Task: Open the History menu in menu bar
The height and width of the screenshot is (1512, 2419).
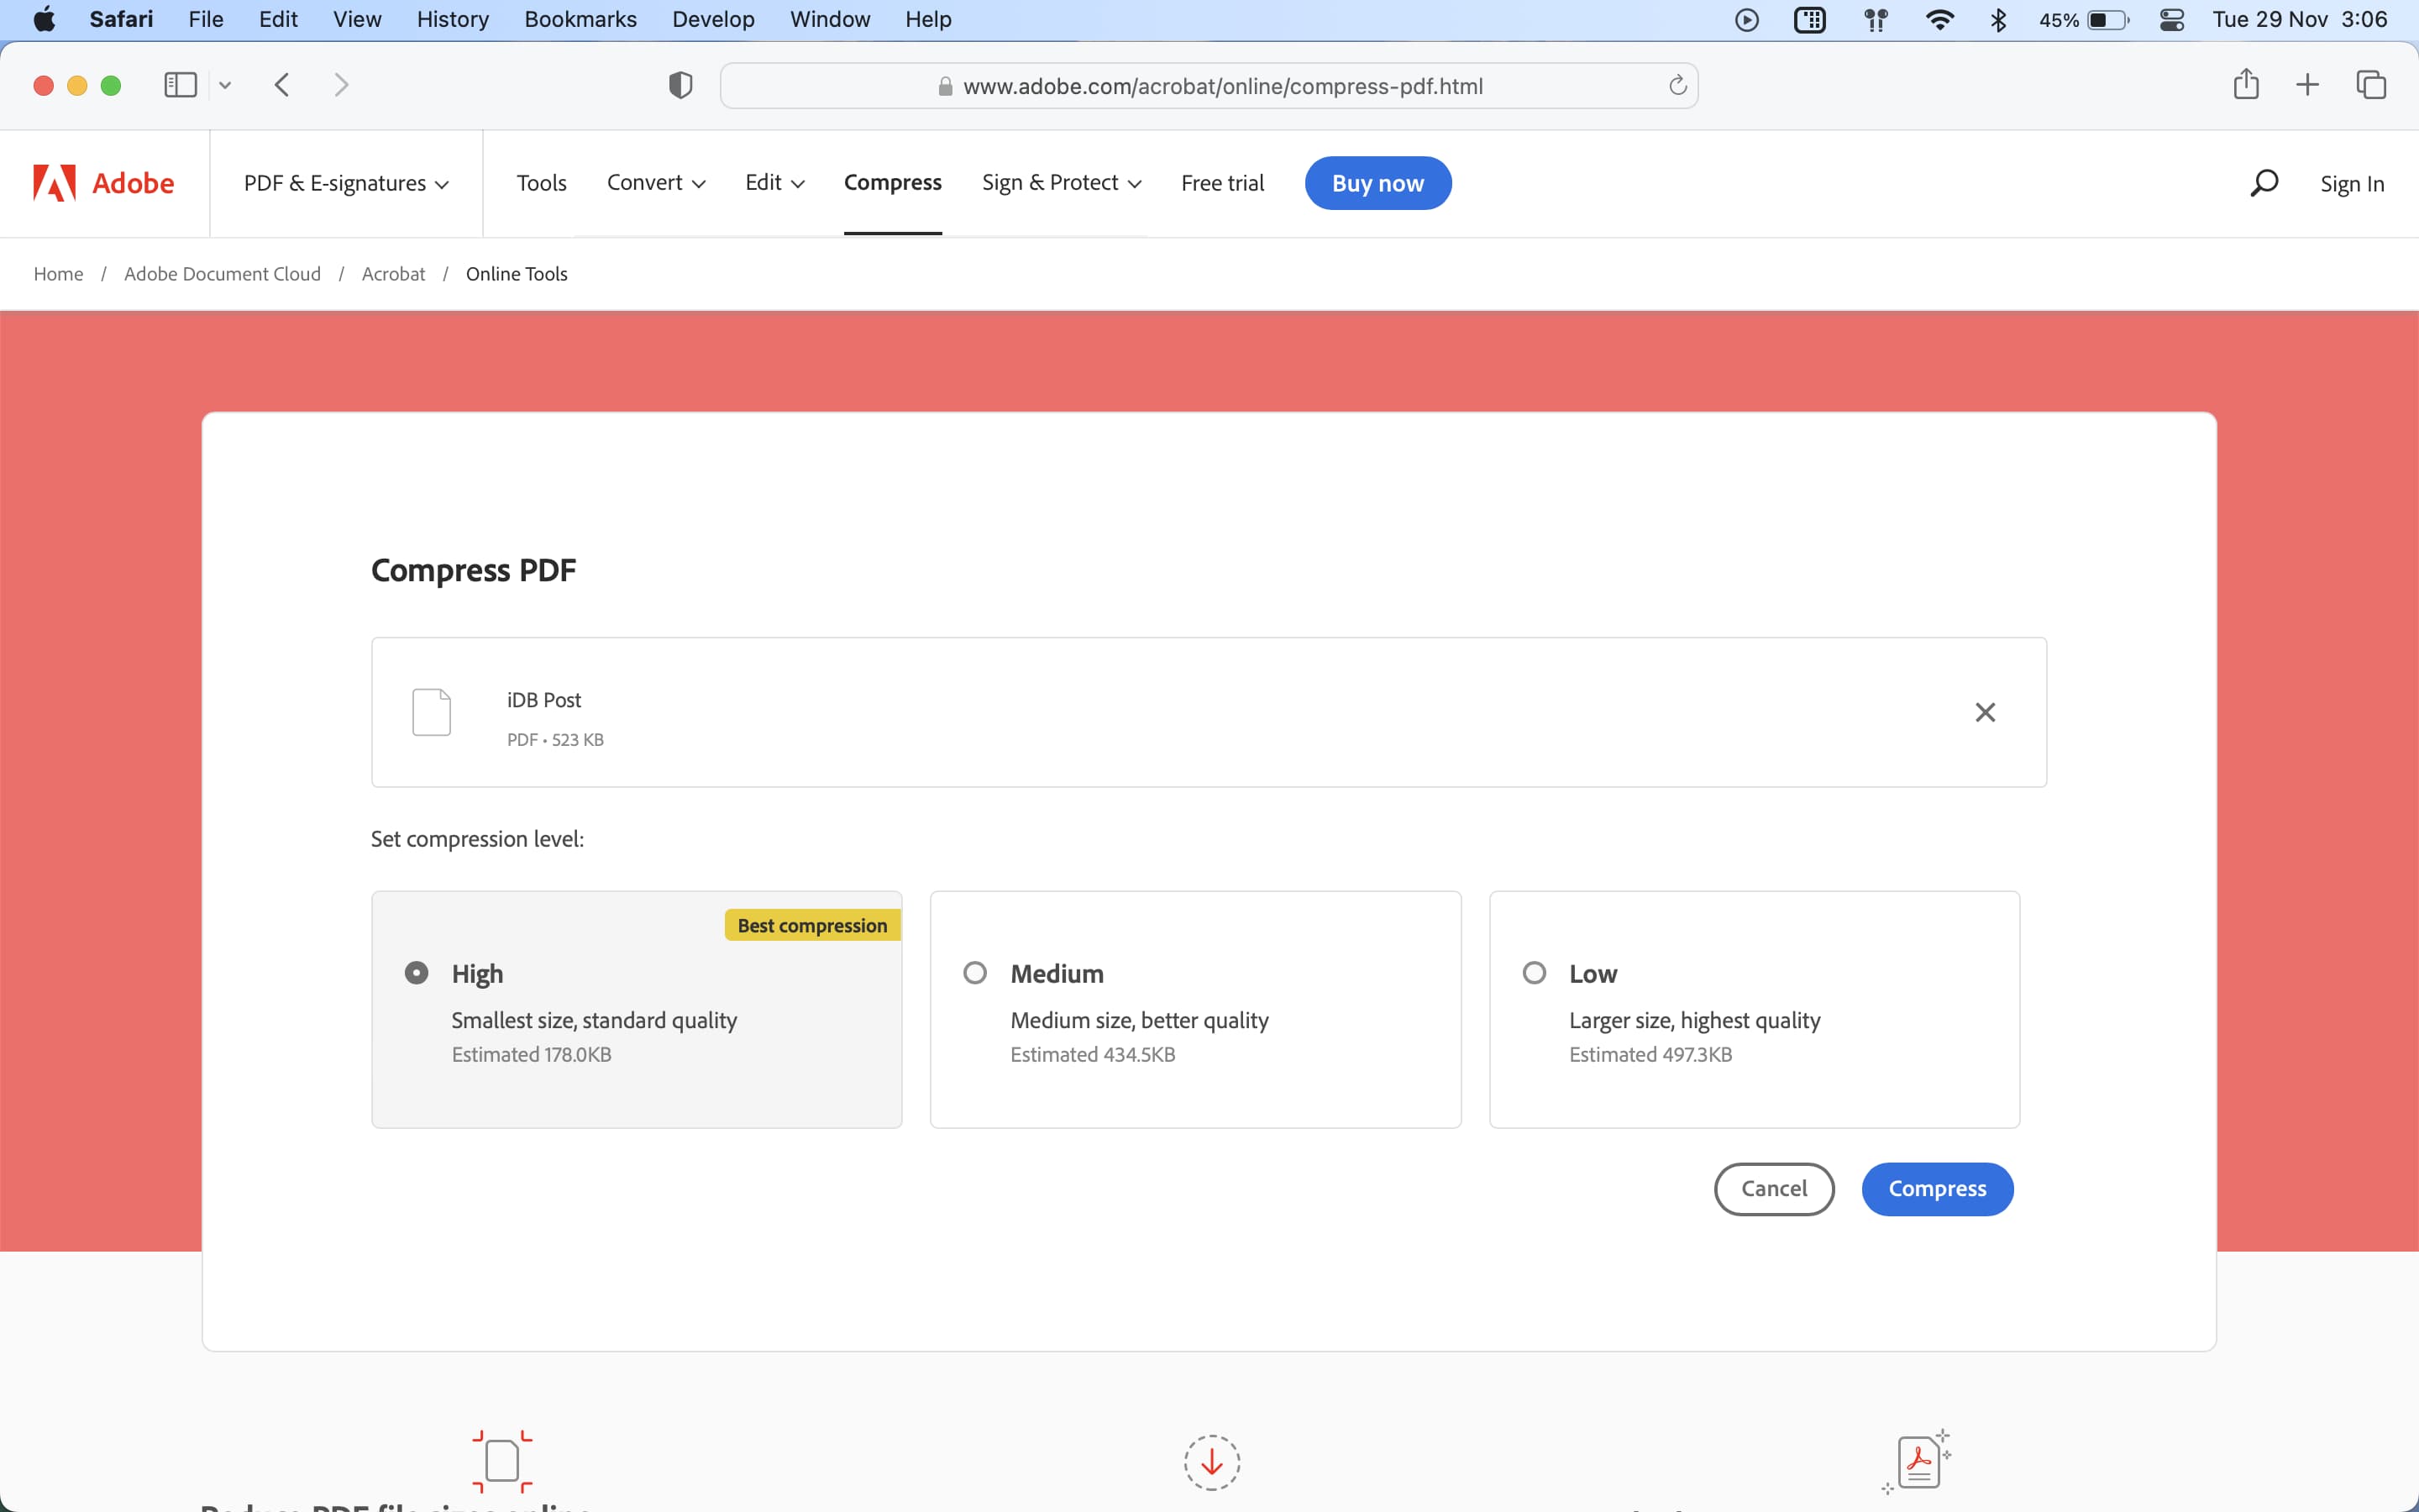Action: pos(453,19)
